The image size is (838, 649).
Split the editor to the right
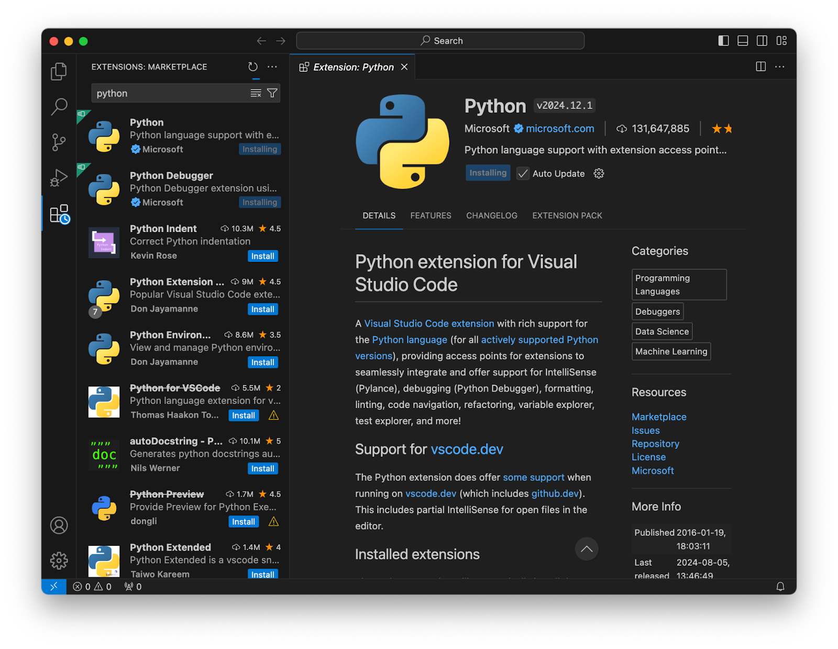point(761,67)
